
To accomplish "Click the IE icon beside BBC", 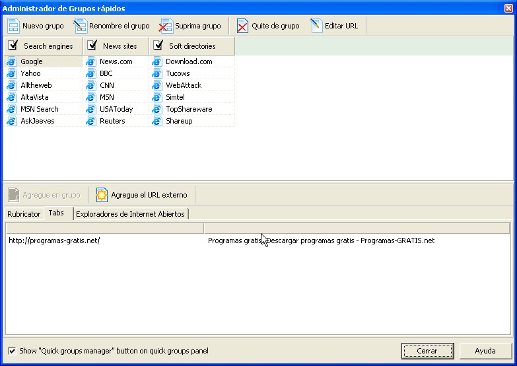I will point(91,73).
